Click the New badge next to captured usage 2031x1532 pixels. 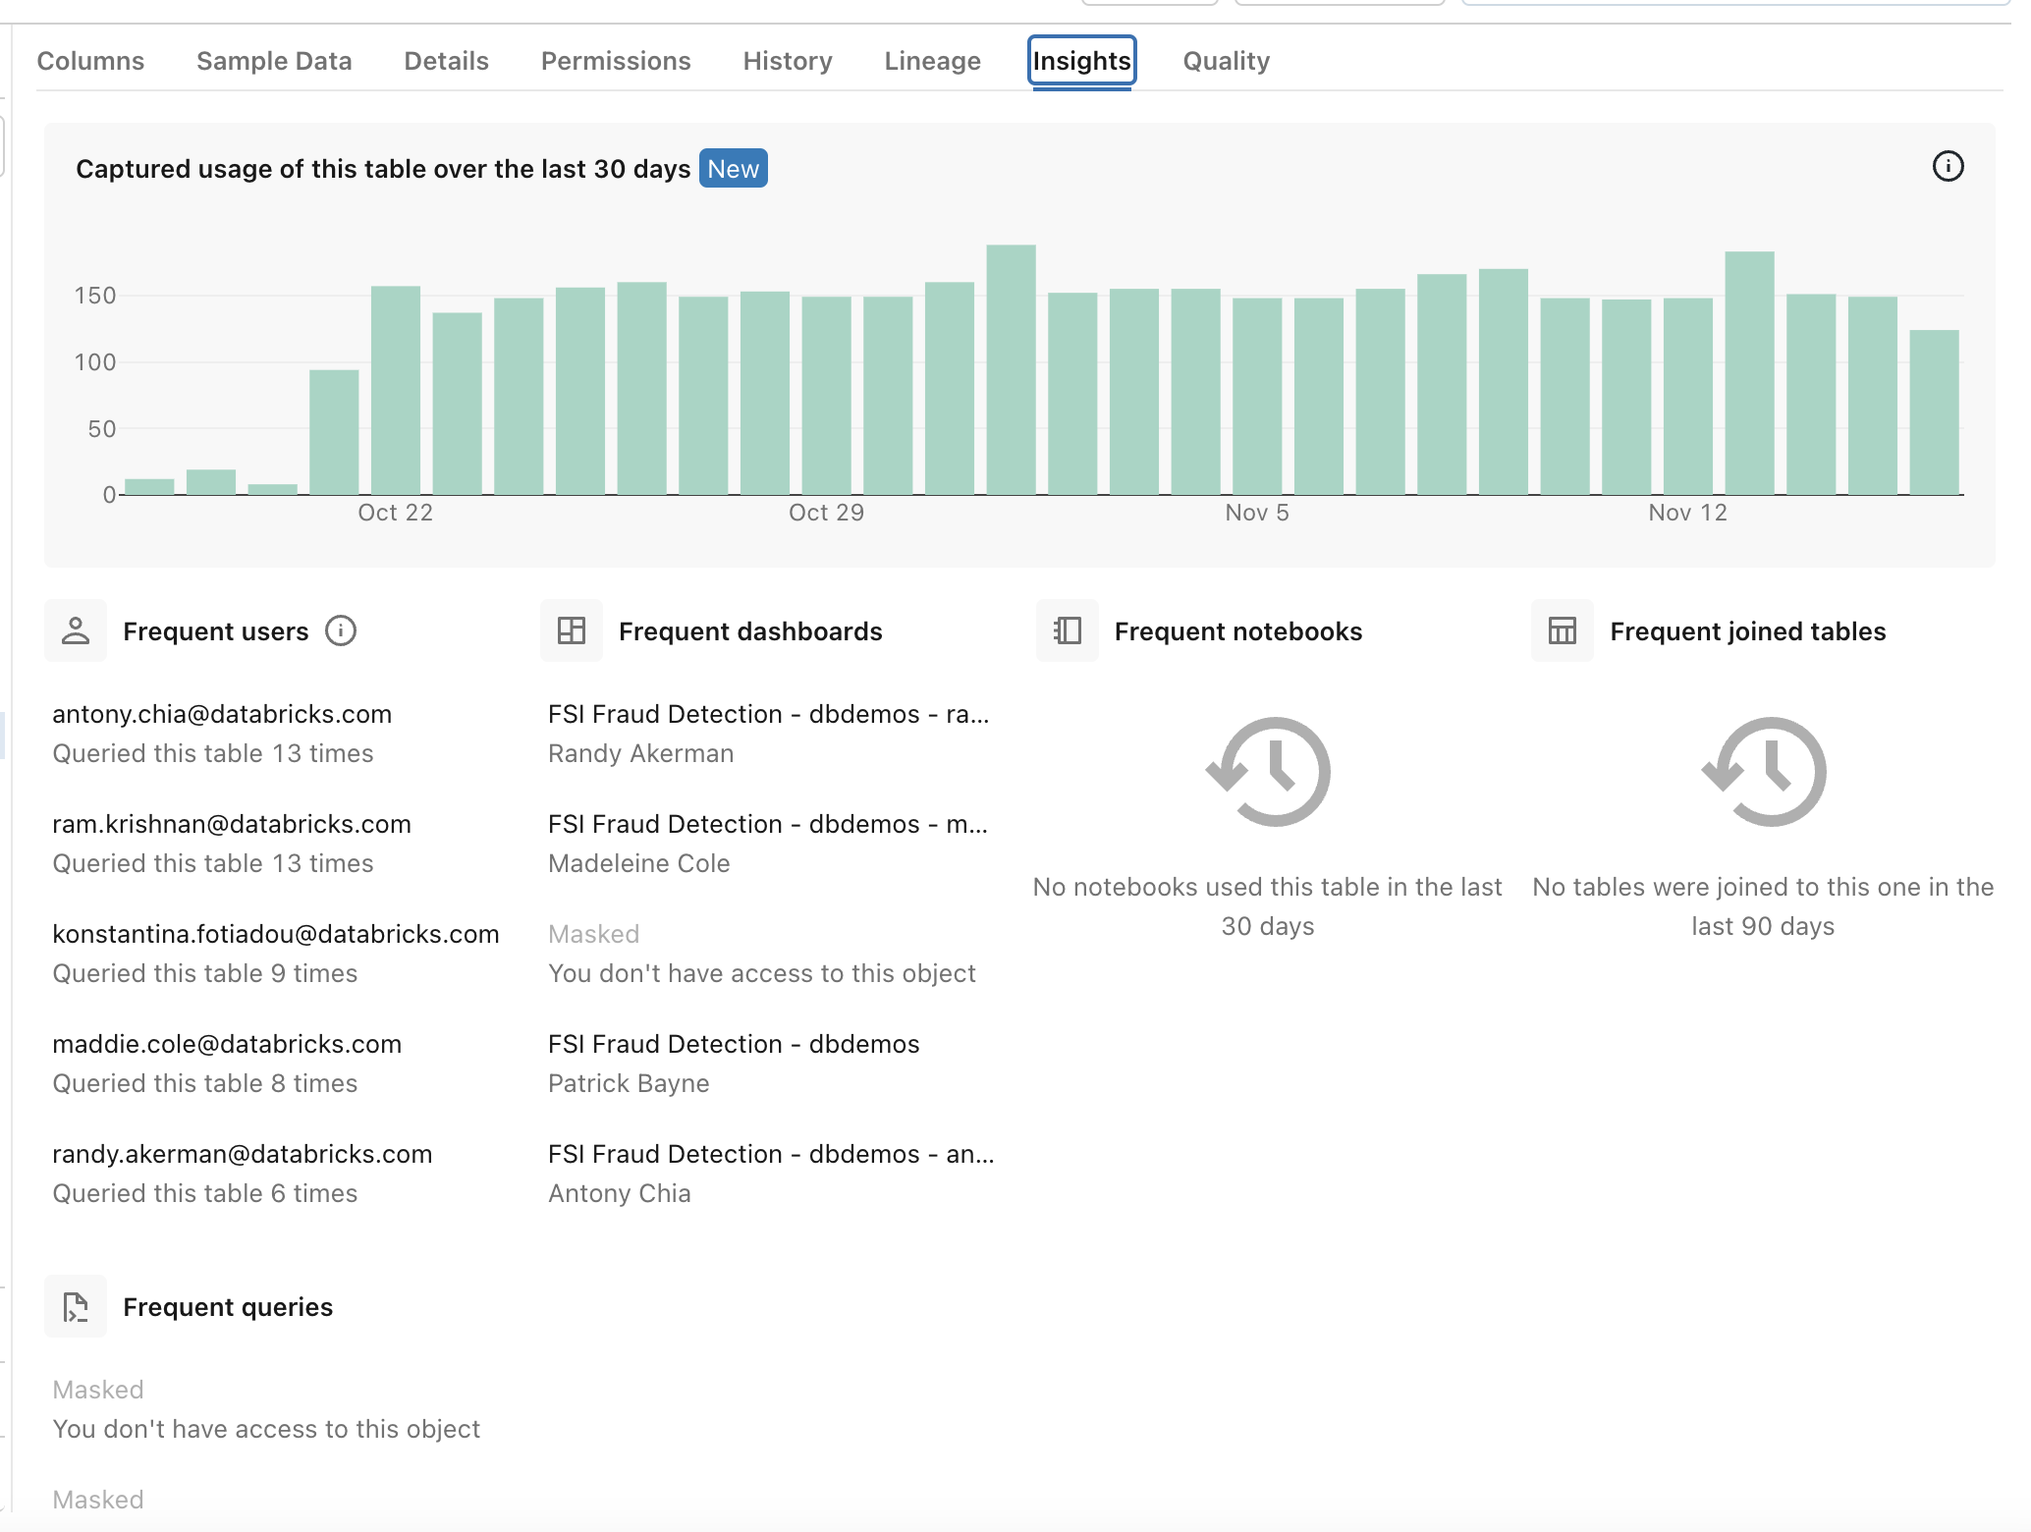(x=731, y=167)
